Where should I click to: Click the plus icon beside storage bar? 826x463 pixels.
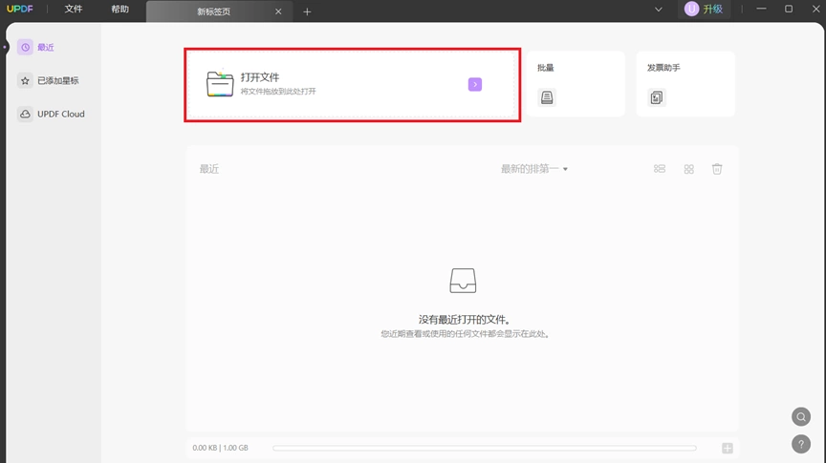pos(728,448)
